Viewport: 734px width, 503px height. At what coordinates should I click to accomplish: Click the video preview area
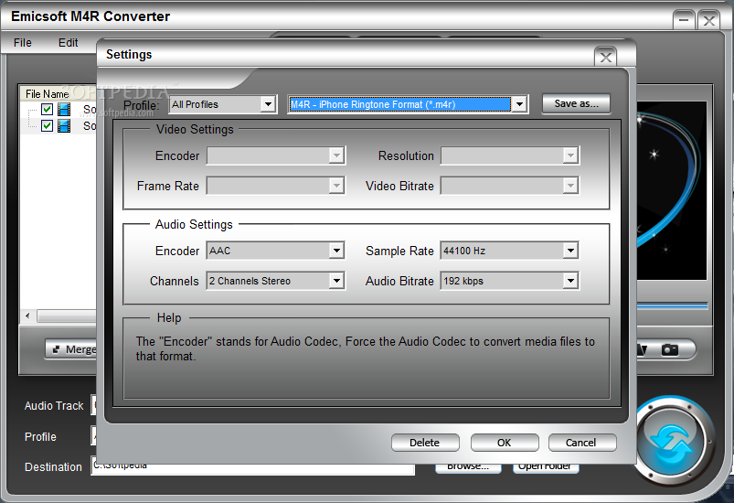pos(672,190)
